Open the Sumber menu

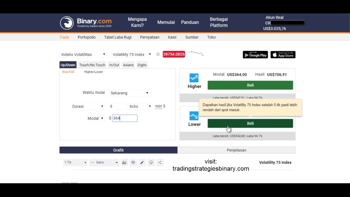pos(192,37)
